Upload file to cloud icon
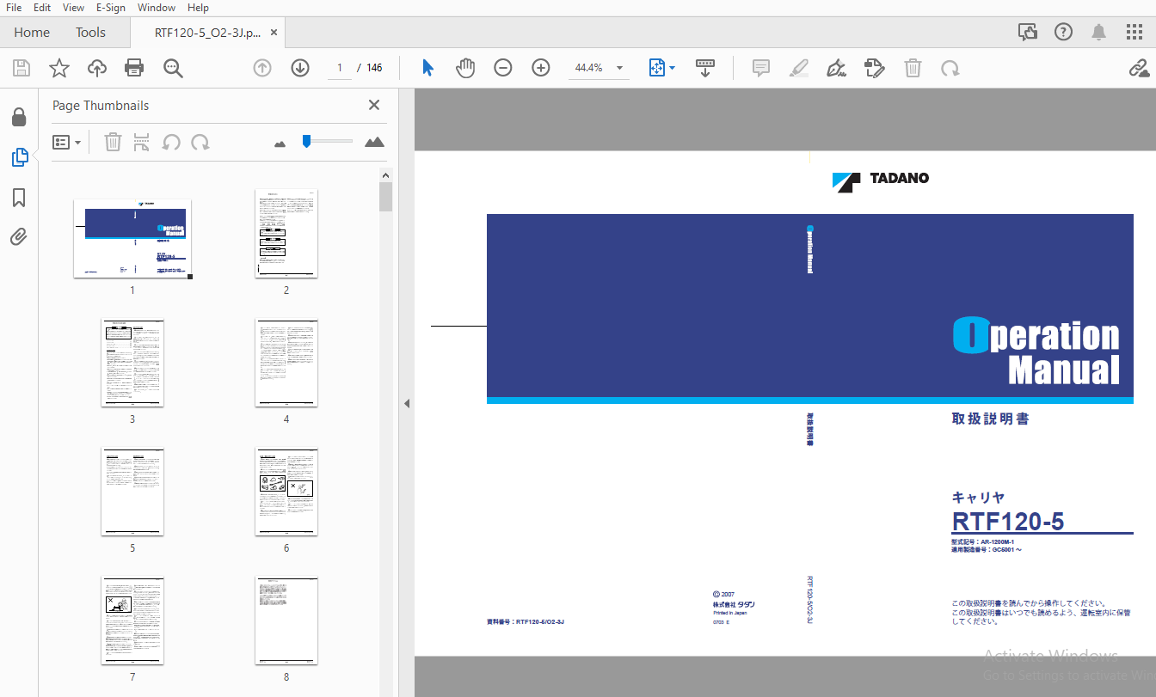The width and height of the screenshot is (1156, 697). (97, 68)
